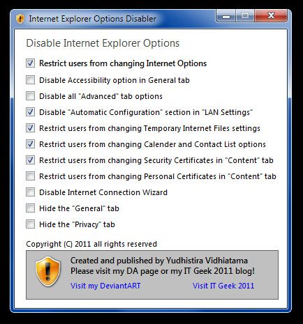Close the Internet Explorer Options Disabler window

(271, 16)
